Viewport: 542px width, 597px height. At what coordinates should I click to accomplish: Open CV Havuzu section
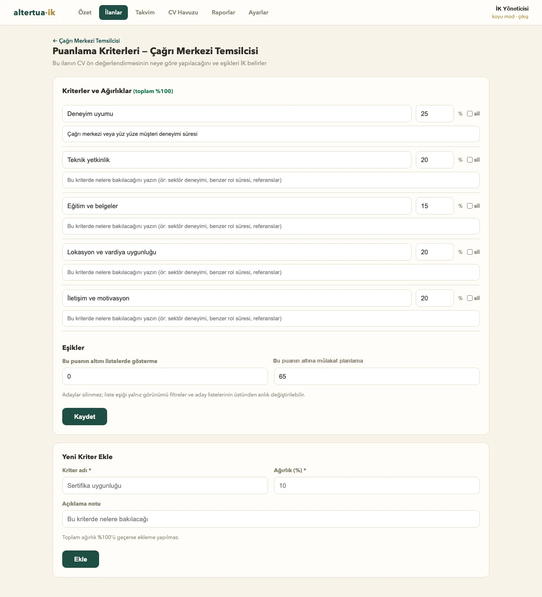183,12
